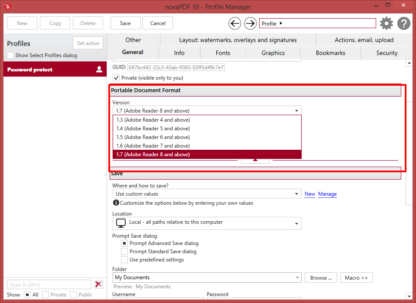Viewport: 416px width, 303px height.
Task: Clear the profile filter with the red X
Action: pos(99,284)
